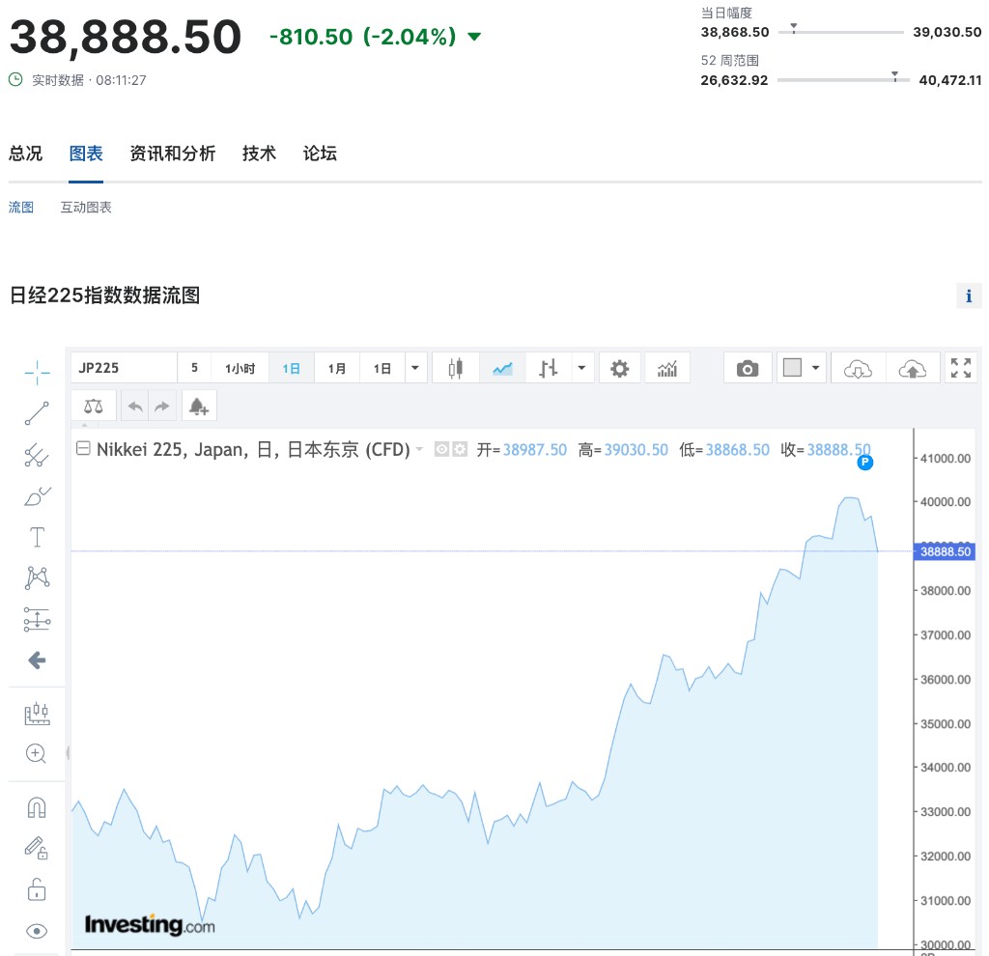
Task: Switch to the 技术 tab
Action: [259, 154]
